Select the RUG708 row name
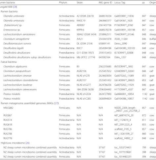This screenshot has height=160, width=156. point(8,134)
